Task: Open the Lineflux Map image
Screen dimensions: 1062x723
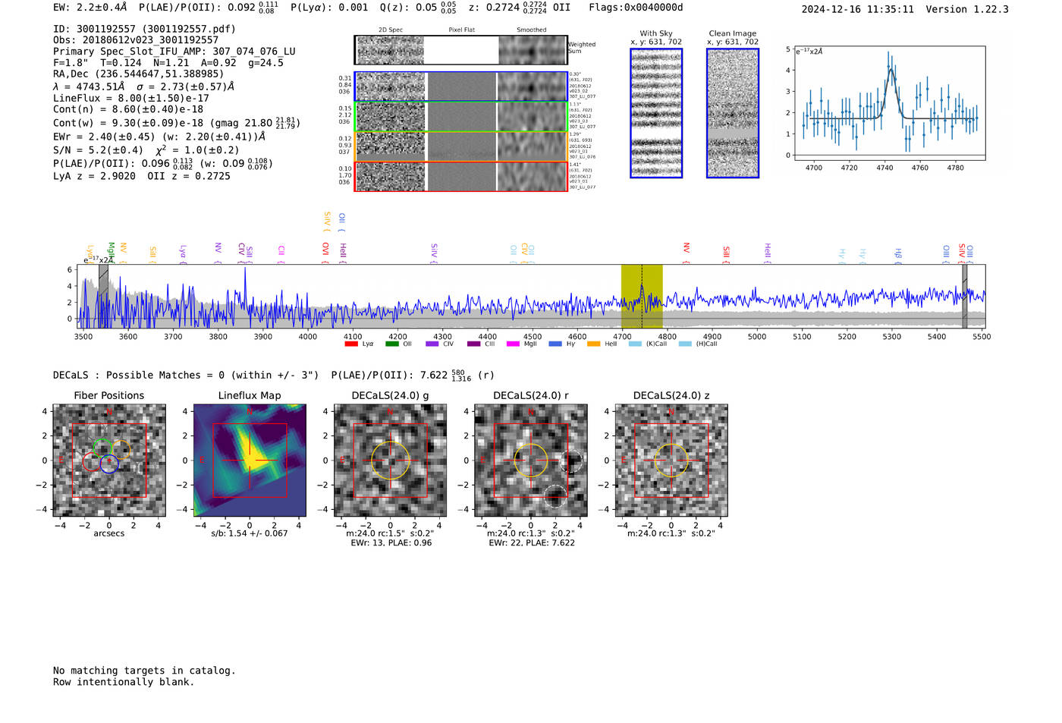Action: pos(250,461)
